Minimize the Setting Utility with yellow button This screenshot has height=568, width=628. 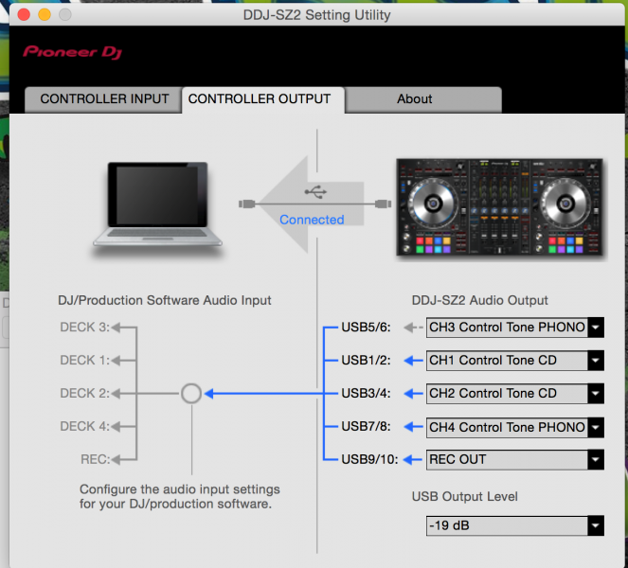click(45, 15)
